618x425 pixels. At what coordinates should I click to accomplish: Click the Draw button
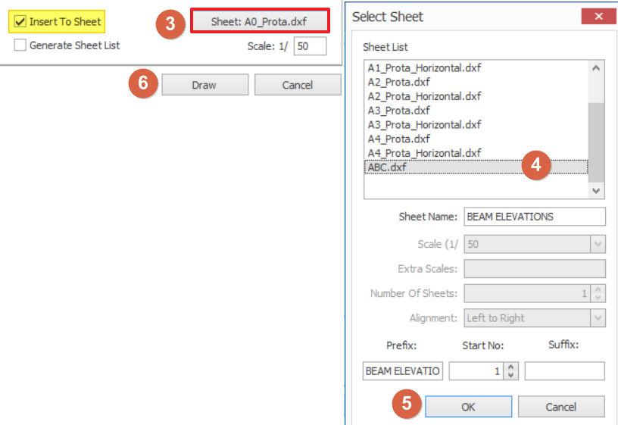(204, 85)
